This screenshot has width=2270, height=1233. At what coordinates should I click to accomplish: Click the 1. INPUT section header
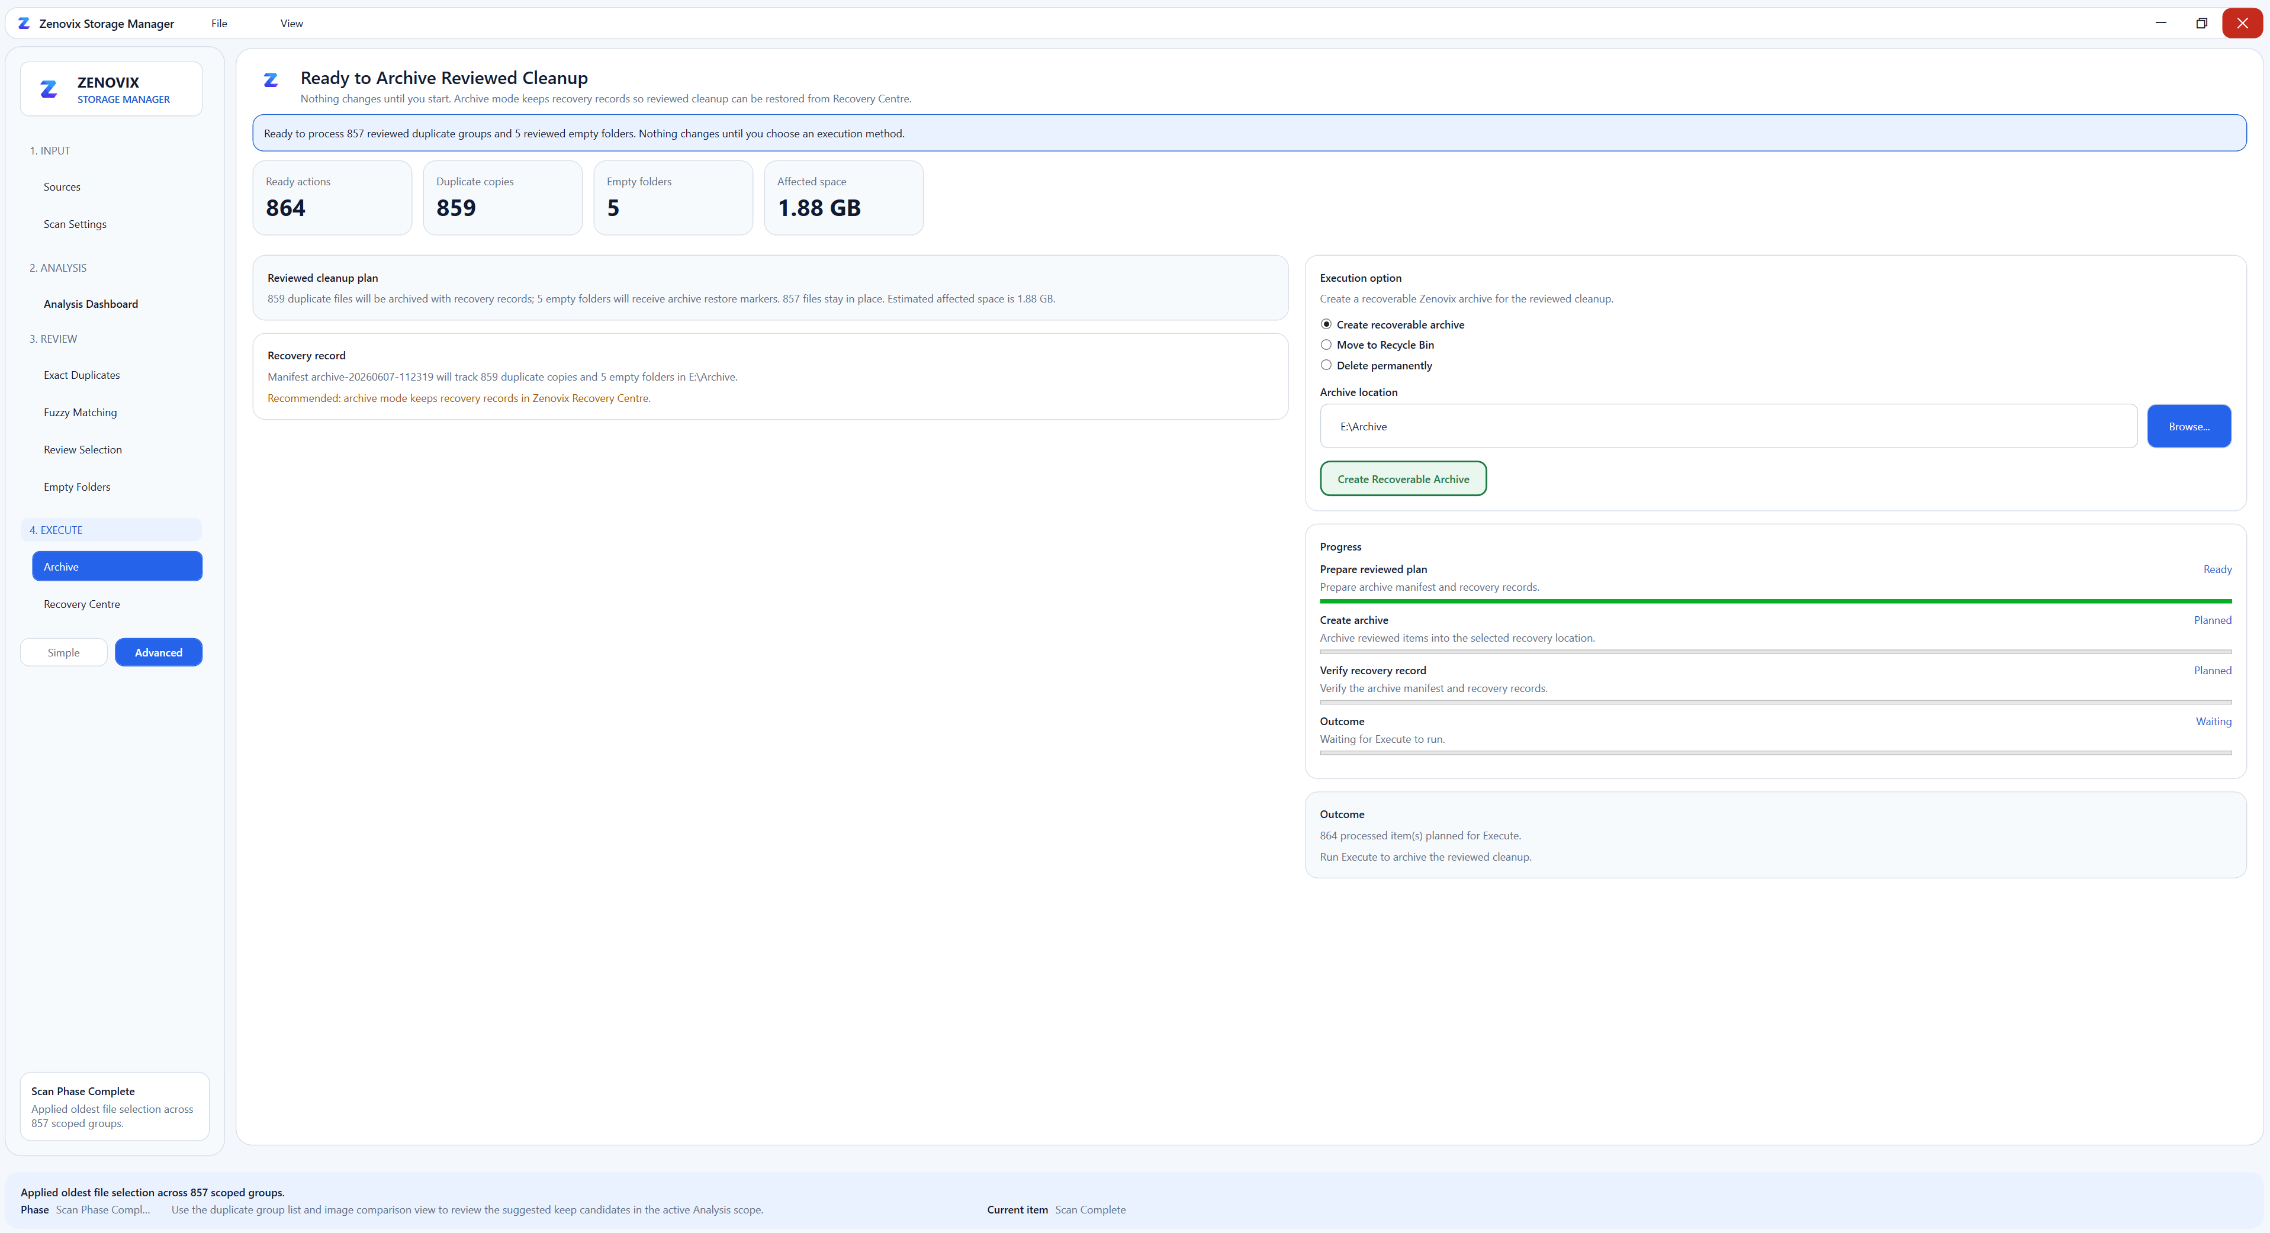pos(49,150)
